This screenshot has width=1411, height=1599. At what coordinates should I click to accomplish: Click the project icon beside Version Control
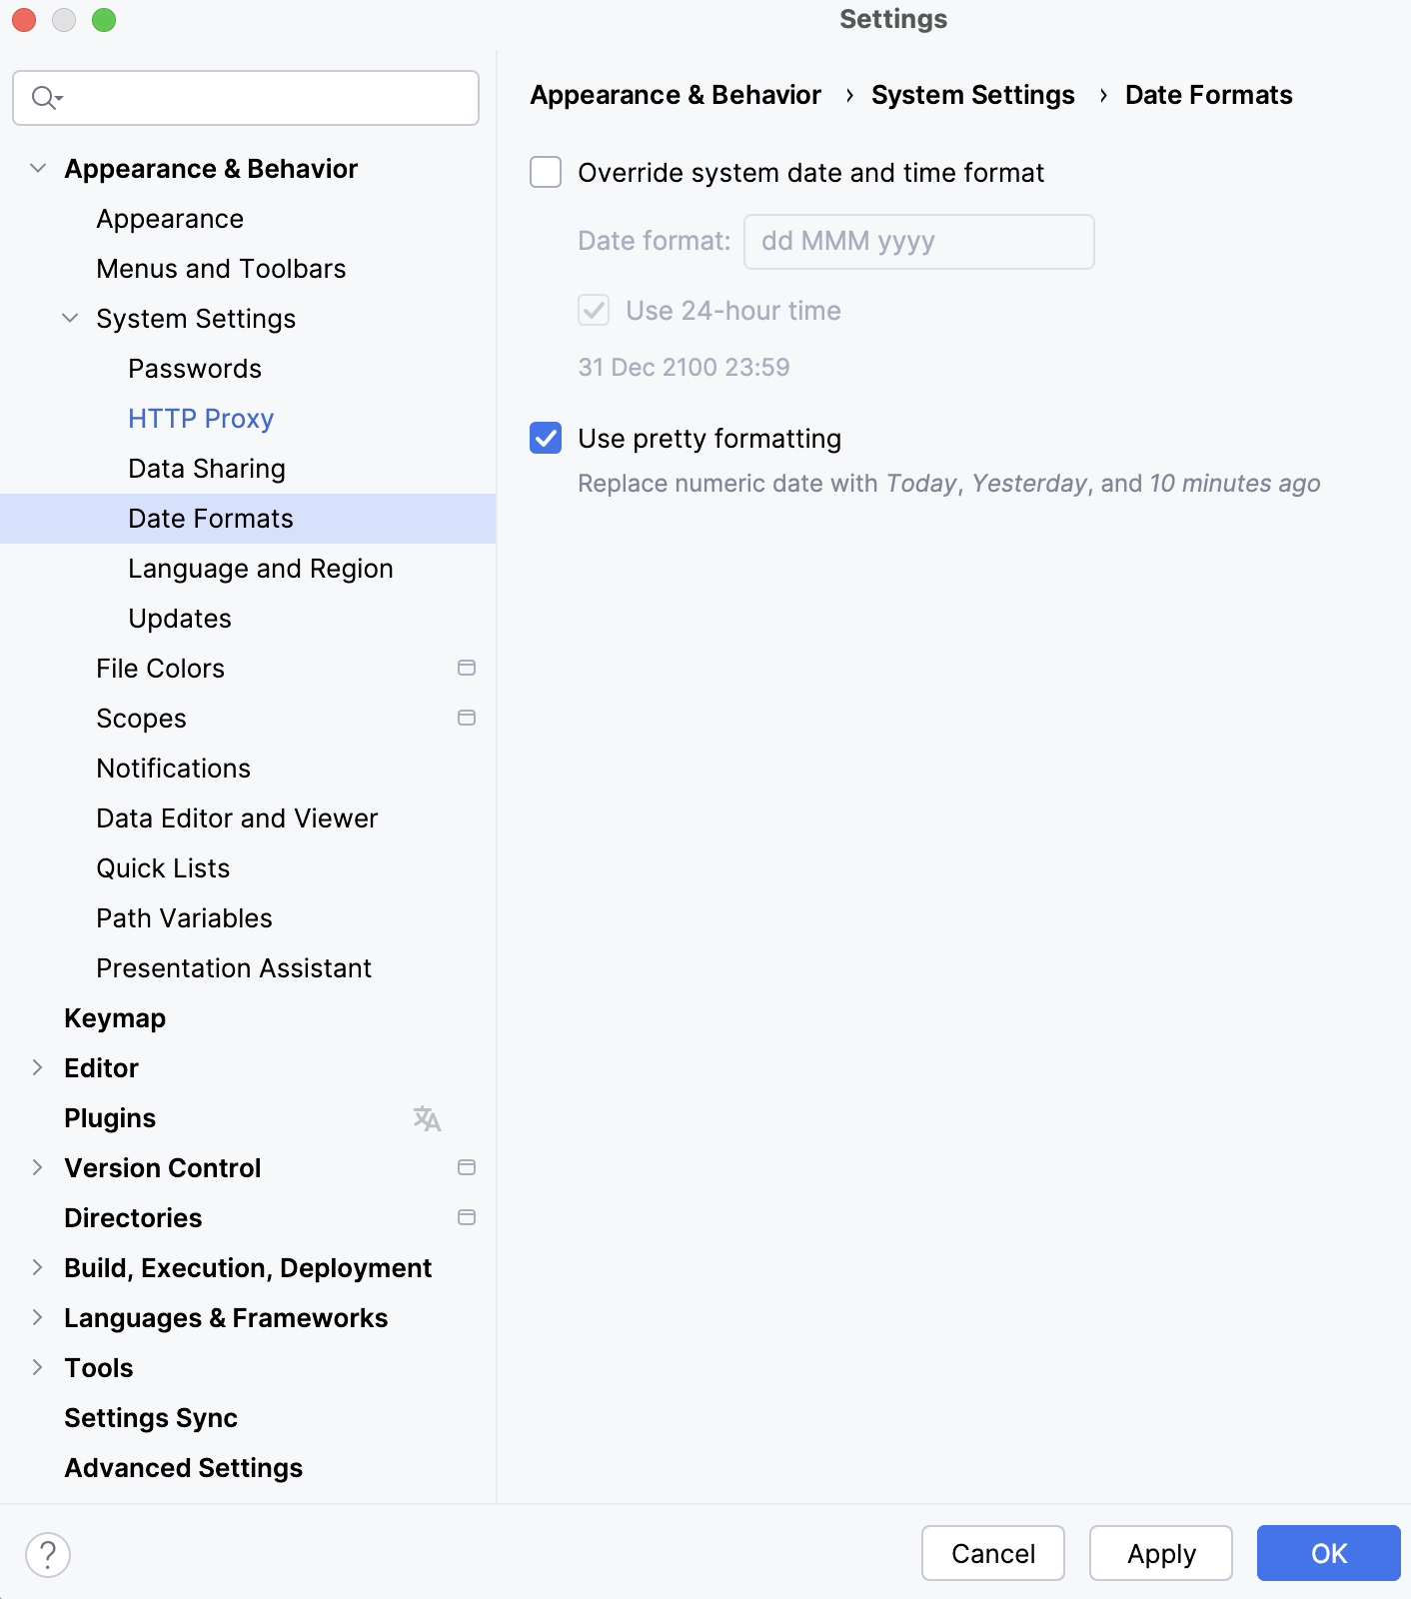[x=466, y=1167]
